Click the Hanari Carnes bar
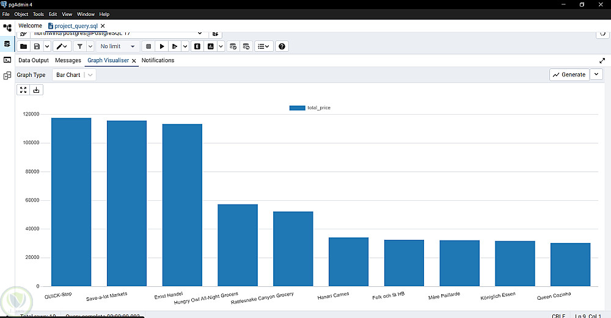Screen dimensions: 611x318 pyautogui.click(x=348, y=262)
